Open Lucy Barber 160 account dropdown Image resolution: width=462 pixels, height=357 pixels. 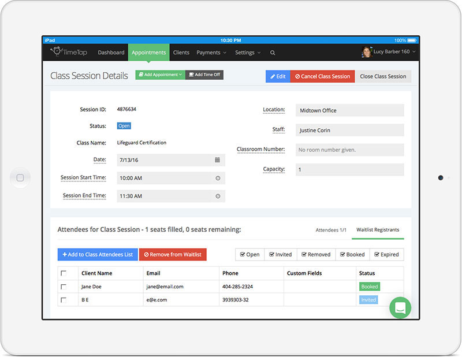394,51
